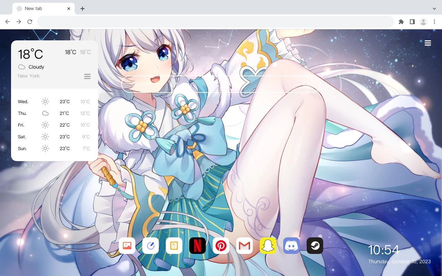
Task: Click the 21°C high for Thursday
Action: (64, 114)
